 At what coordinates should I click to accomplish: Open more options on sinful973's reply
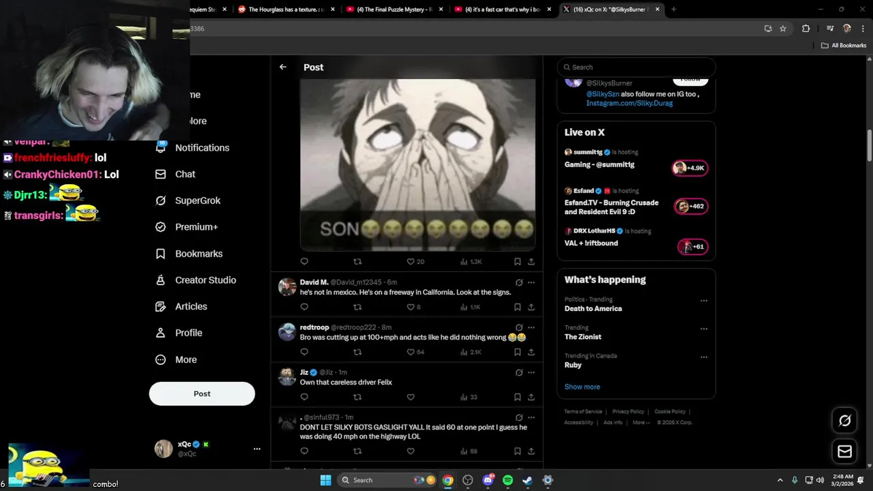click(x=531, y=417)
